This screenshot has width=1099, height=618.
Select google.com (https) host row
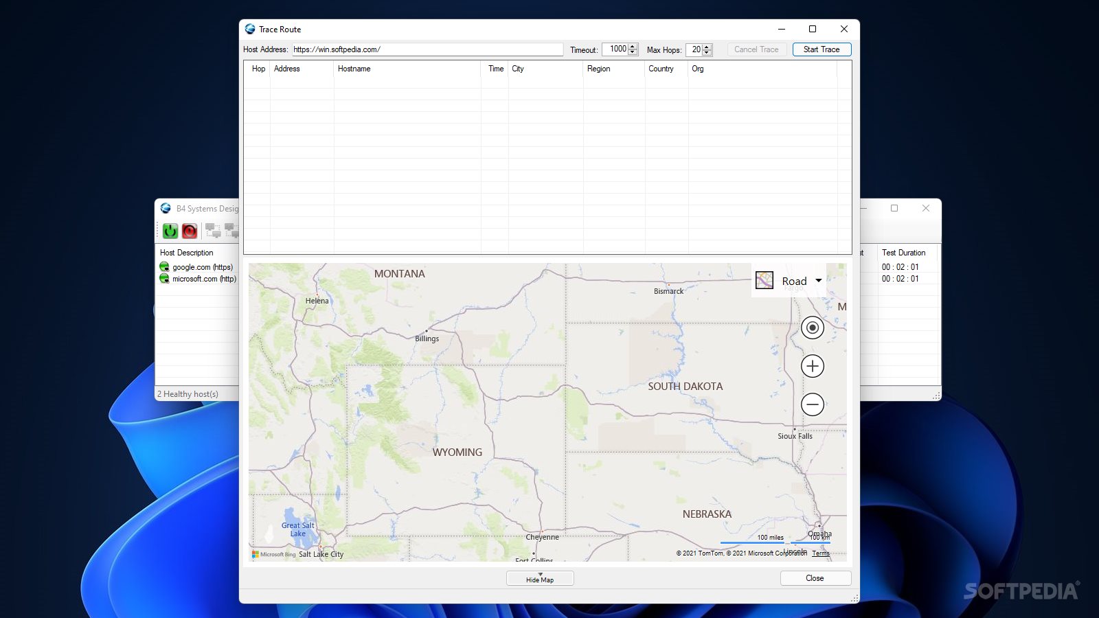199,267
